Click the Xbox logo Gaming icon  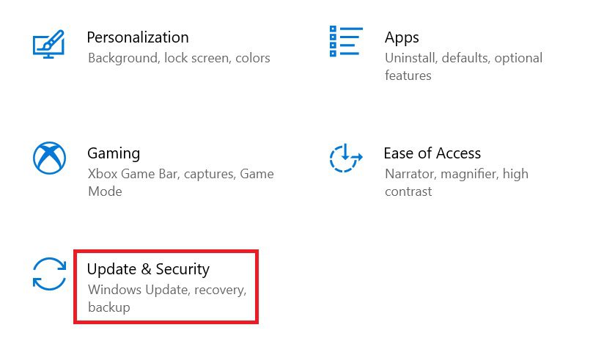click(x=49, y=158)
